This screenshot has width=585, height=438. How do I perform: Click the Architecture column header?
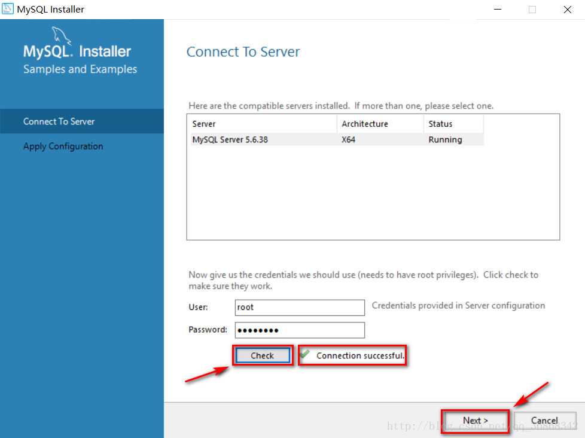[x=380, y=124]
